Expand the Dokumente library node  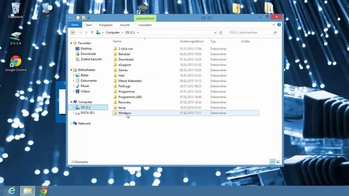(x=74, y=81)
